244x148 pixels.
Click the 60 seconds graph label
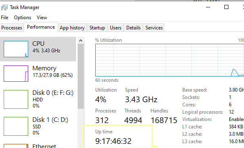pos(107,80)
